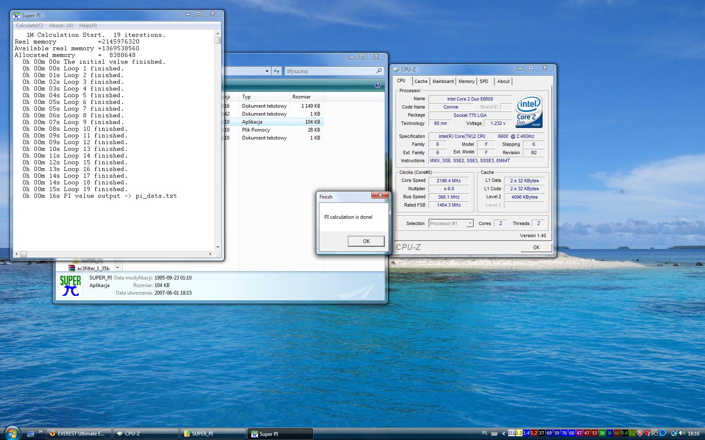Click the search magnifier in Explorer
The height and width of the screenshot is (440, 705).
tap(379, 71)
